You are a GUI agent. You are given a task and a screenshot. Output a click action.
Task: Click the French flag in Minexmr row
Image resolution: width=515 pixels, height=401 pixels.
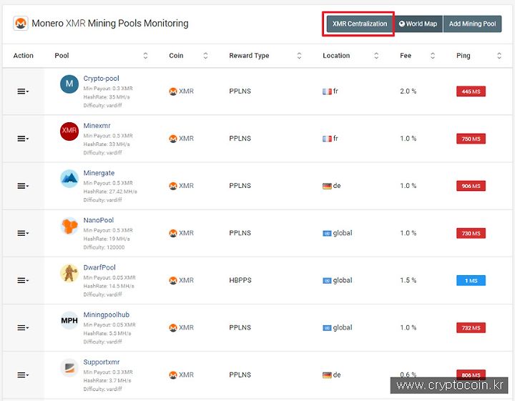pos(327,139)
